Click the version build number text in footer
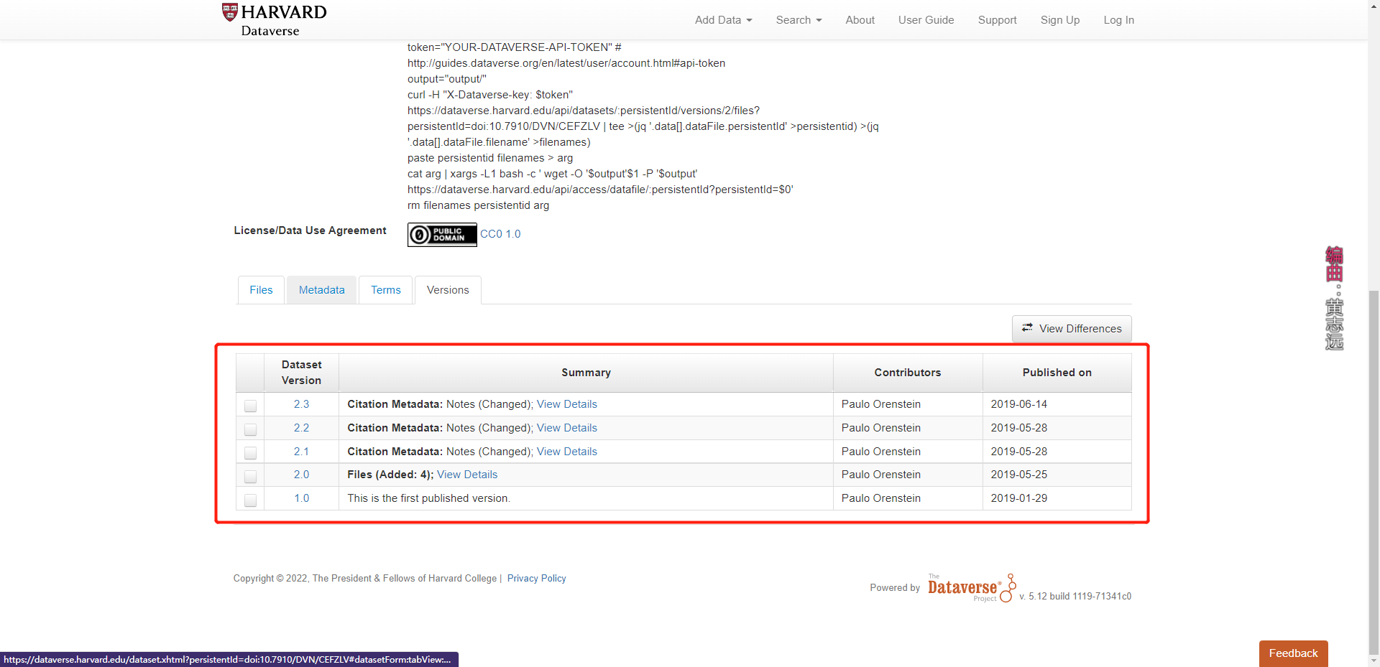The image size is (1380, 667). click(x=1075, y=597)
